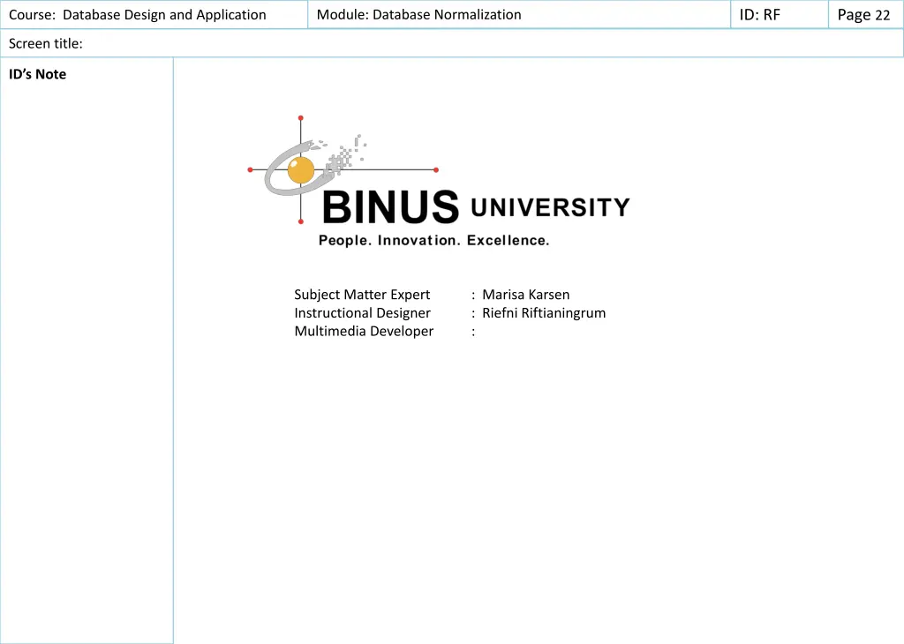Click the name 'Riefni Riftianingrum'

544,313
